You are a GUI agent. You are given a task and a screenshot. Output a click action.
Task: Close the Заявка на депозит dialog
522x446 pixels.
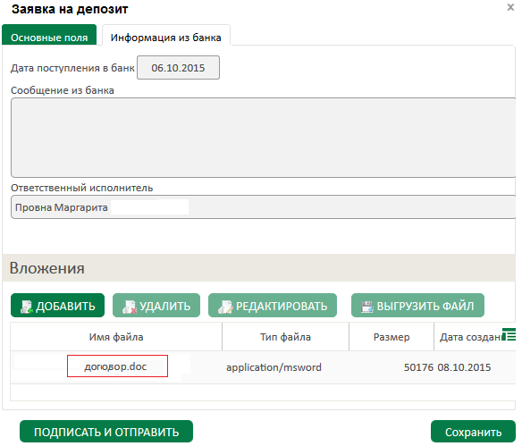pos(510,7)
